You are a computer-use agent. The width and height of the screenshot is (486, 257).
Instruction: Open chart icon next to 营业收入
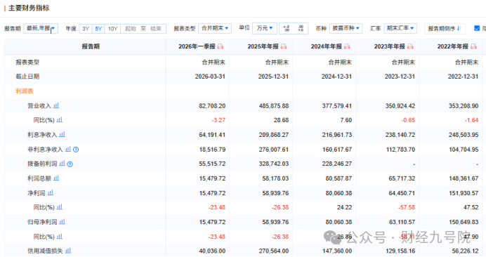pyautogui.click(x=56, y=105)
